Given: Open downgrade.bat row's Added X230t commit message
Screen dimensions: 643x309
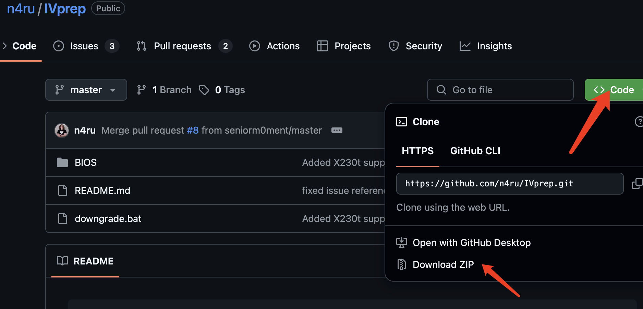Looking at the screenshot, I should (343, 219).
